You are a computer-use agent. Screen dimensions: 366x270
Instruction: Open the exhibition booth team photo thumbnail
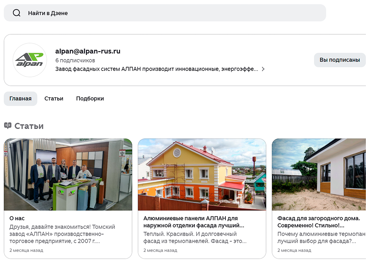click(x=68, y=175)
